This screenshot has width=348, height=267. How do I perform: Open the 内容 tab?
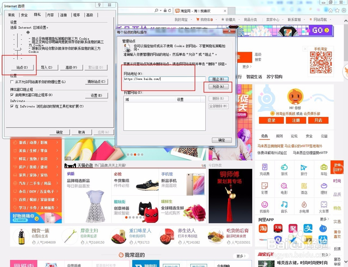point(50,15)
